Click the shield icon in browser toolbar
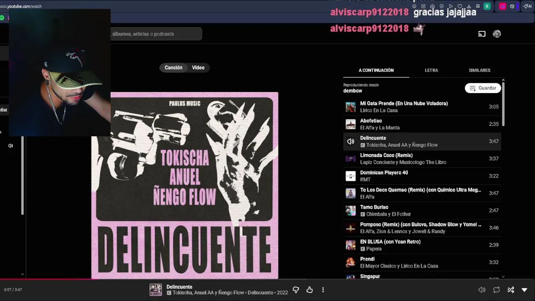 point(441,6)
